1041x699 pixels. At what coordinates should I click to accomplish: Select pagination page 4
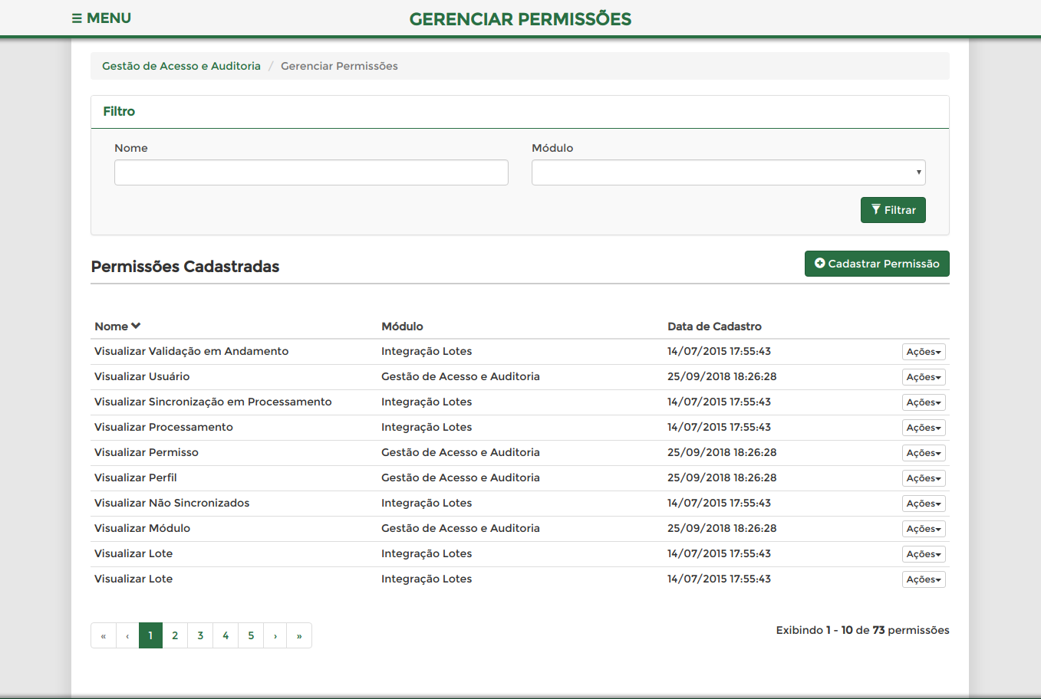pos(226,635)
